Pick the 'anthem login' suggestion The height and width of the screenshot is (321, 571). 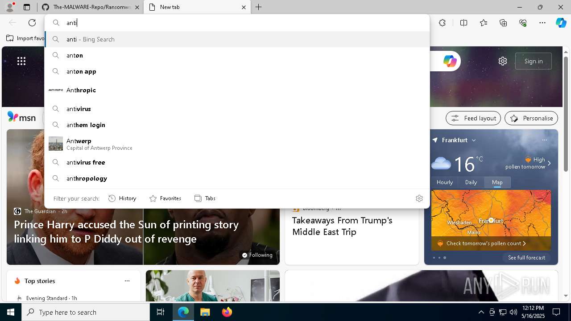tap(237, 125)
